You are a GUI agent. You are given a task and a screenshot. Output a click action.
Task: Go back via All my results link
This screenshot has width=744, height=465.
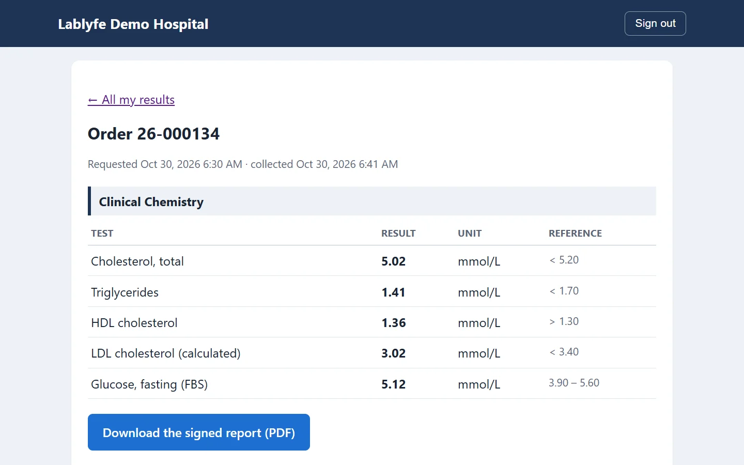[131, 100]
